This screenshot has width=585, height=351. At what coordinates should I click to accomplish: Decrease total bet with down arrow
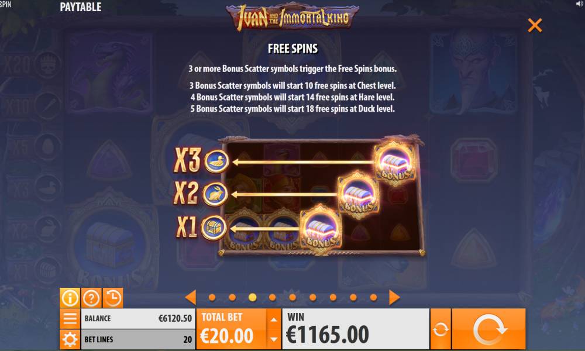click(274, 339)
